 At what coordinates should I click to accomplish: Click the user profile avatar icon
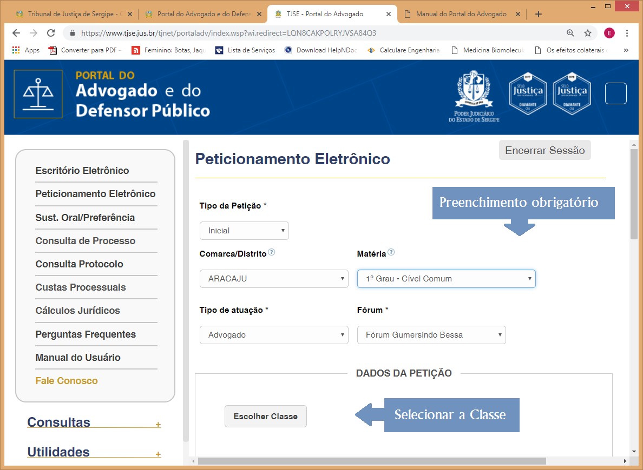pyautogui.click(x=609, y=33)
